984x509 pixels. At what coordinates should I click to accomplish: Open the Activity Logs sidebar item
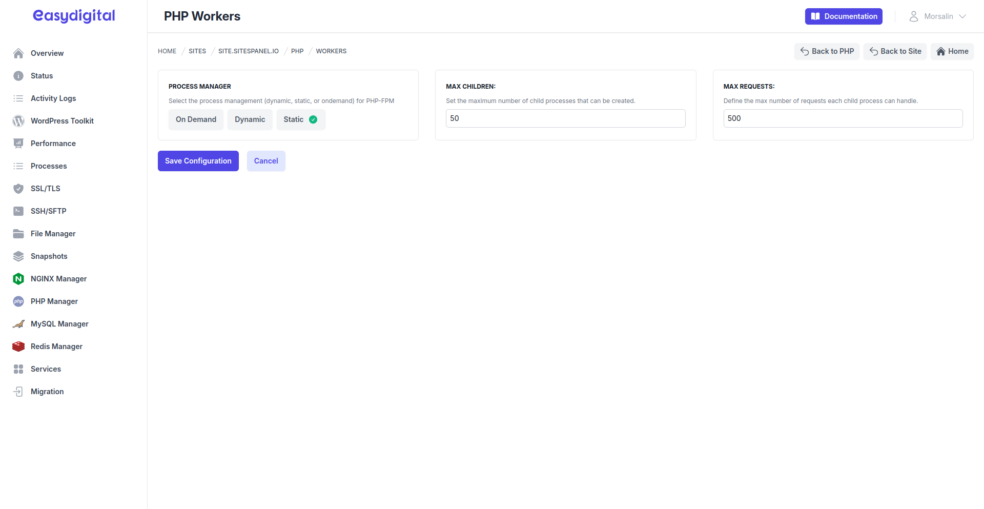tap(53, 98)
